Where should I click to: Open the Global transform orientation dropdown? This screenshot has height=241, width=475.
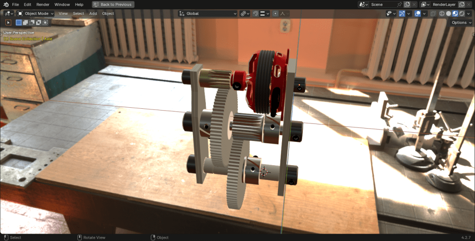[208, 13]
